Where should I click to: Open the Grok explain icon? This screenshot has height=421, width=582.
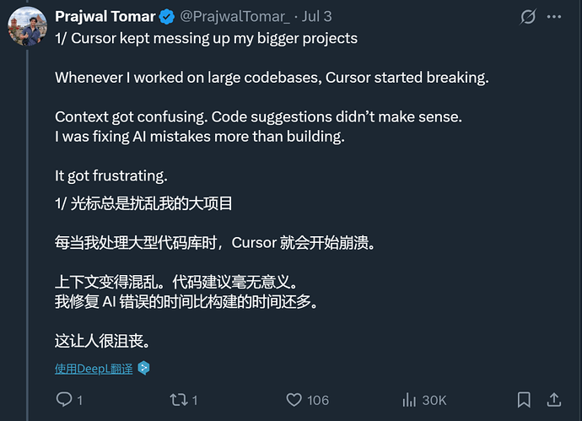529,17
